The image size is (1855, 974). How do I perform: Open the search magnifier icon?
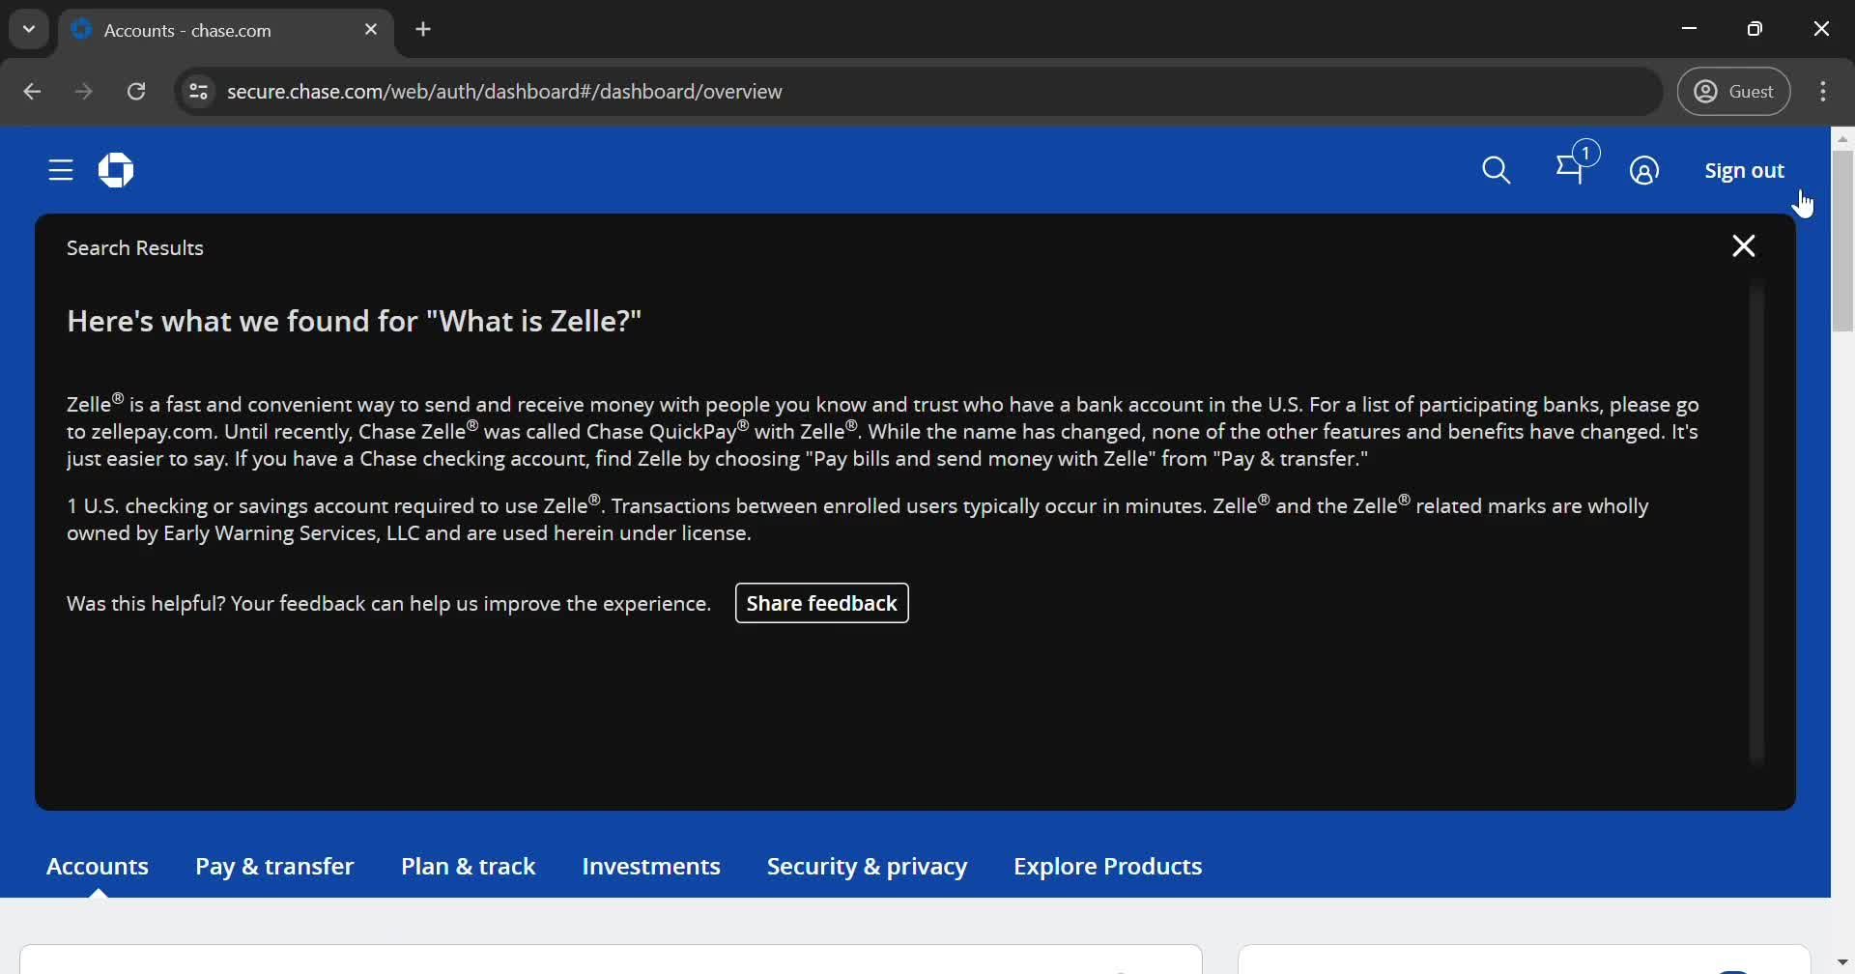tap(1497, 170)
